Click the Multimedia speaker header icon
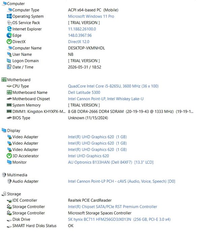The image size is (197, 235). [x=4, y=175]
